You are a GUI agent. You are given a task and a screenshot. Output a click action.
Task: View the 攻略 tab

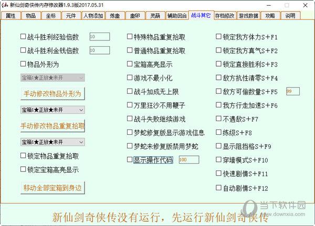point(270,16)
